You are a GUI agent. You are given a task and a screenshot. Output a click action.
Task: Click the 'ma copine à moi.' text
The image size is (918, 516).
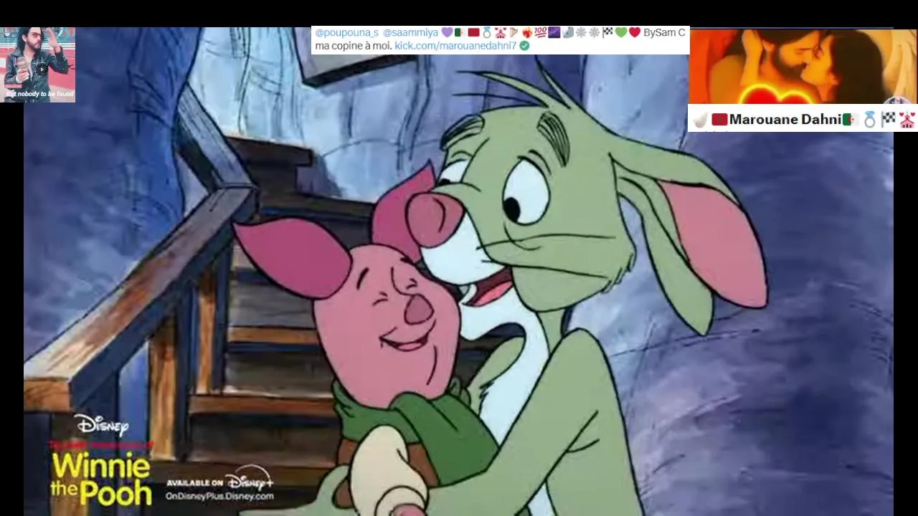click(x=353, y=46)
